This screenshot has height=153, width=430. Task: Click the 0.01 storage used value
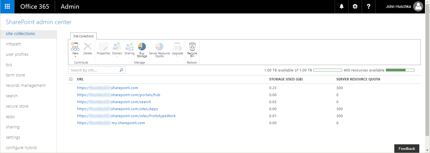coord(273,116)
